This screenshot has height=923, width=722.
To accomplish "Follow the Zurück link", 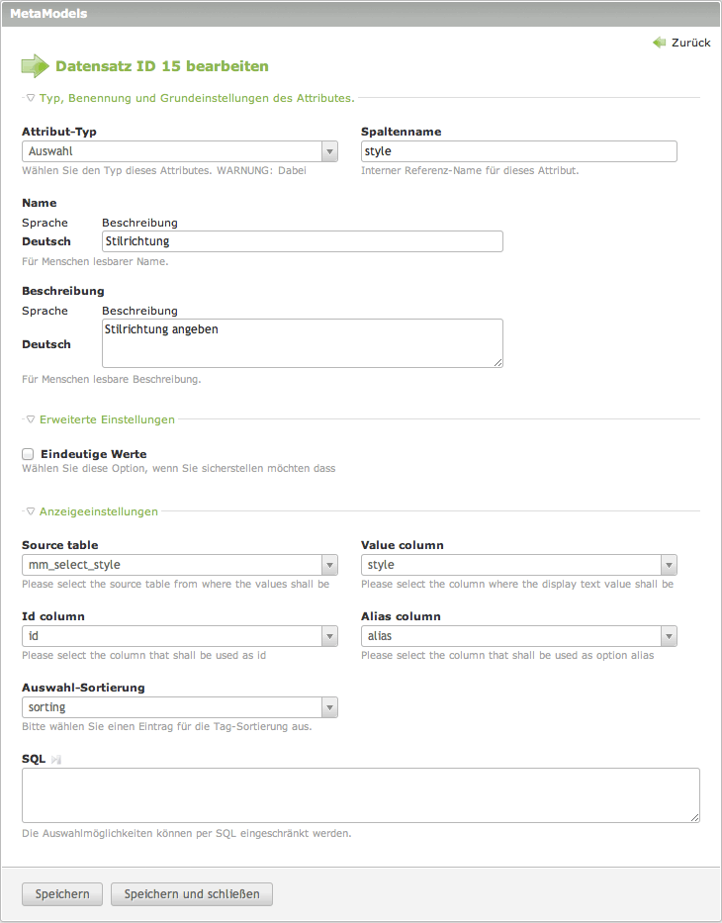I will [690, 43].
